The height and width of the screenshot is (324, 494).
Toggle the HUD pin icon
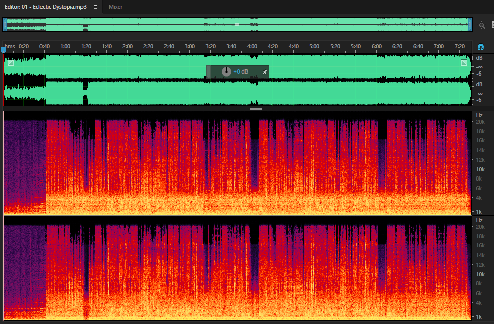tap(265, 72)
